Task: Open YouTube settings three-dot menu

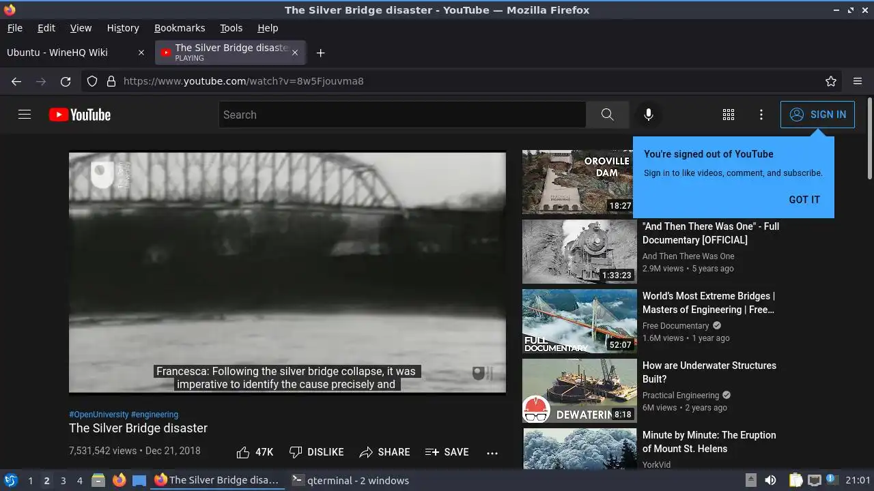Action: pos(761,115)
